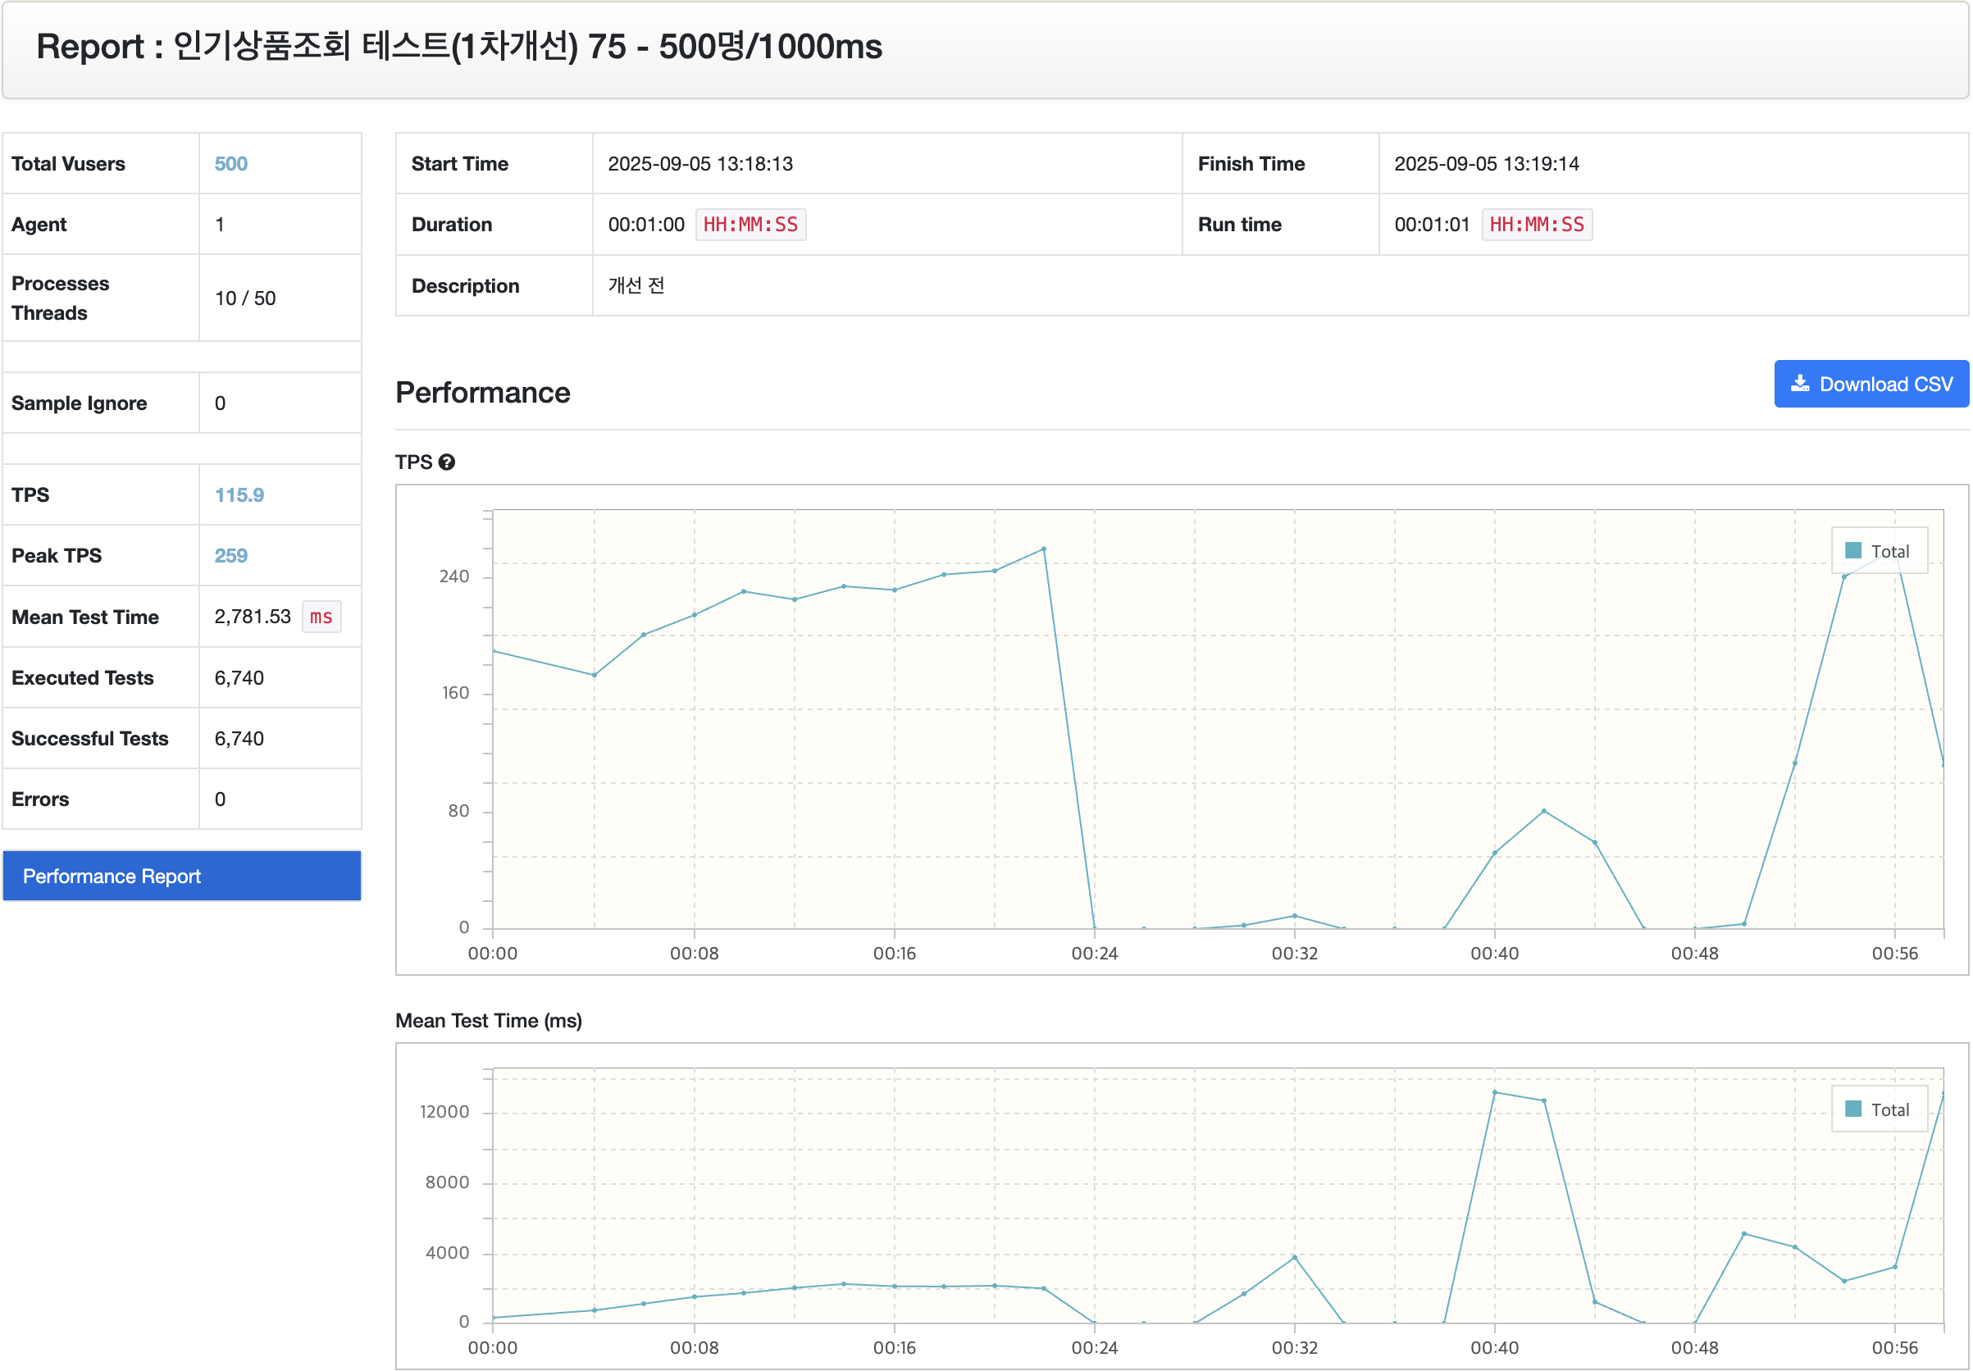Viewport: 1973px width, 1371px height.
Task: Click the ms unit badge beside Mean Test Time
Action: (321, 617)
